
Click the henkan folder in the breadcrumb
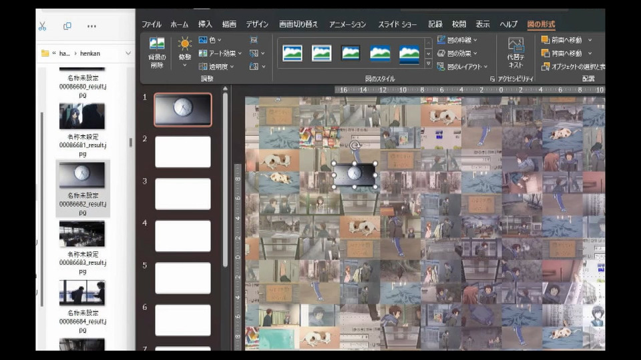click(90, 53)
